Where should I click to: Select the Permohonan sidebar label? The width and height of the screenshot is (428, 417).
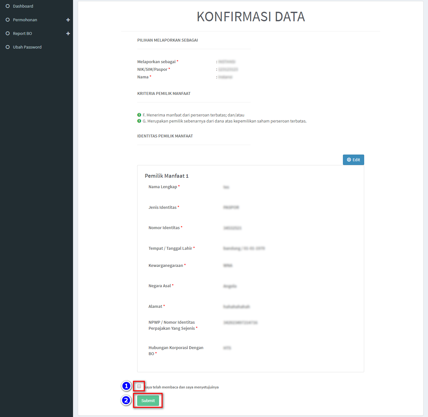click(x=25, y=20)
